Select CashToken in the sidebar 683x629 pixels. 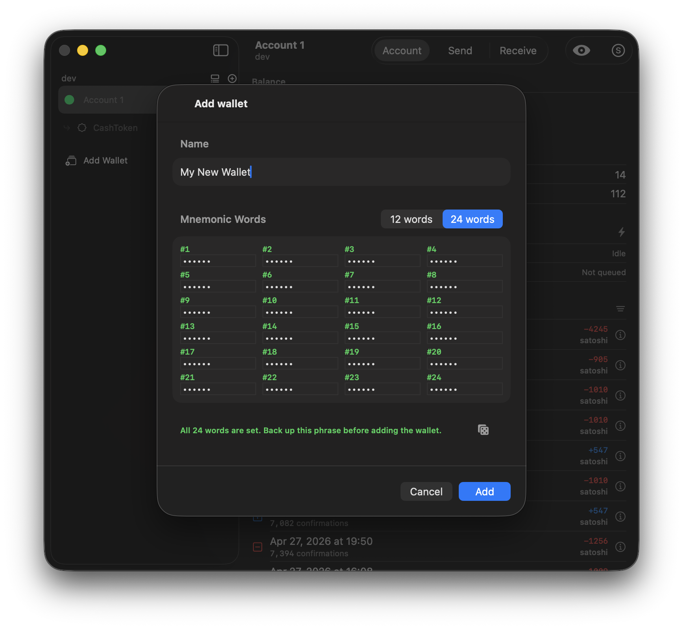pos(115,128)
